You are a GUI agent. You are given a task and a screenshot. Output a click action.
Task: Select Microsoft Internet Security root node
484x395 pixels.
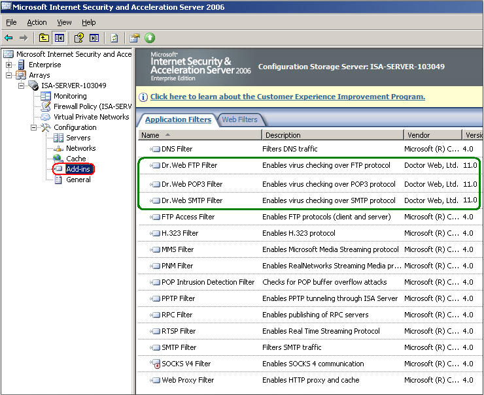click(x=74, y=54)
